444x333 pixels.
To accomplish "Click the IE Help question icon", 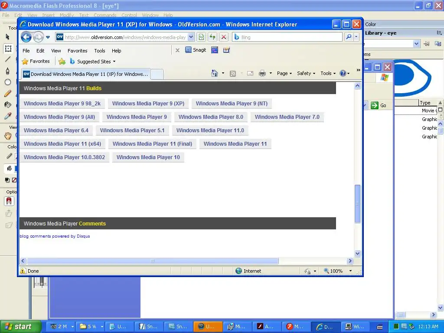I will 343,73.
